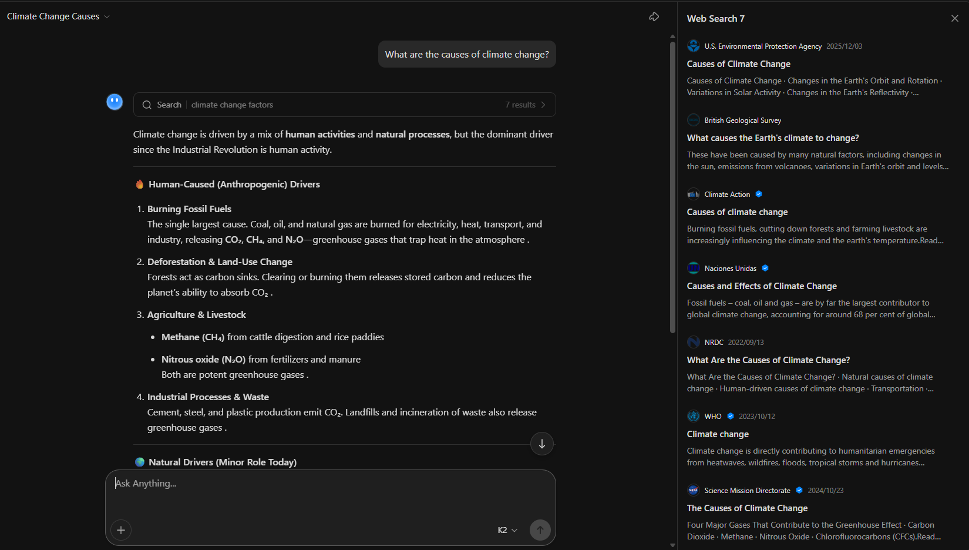
Task: Click the share arrow icon
Action: tap(654, 17)
